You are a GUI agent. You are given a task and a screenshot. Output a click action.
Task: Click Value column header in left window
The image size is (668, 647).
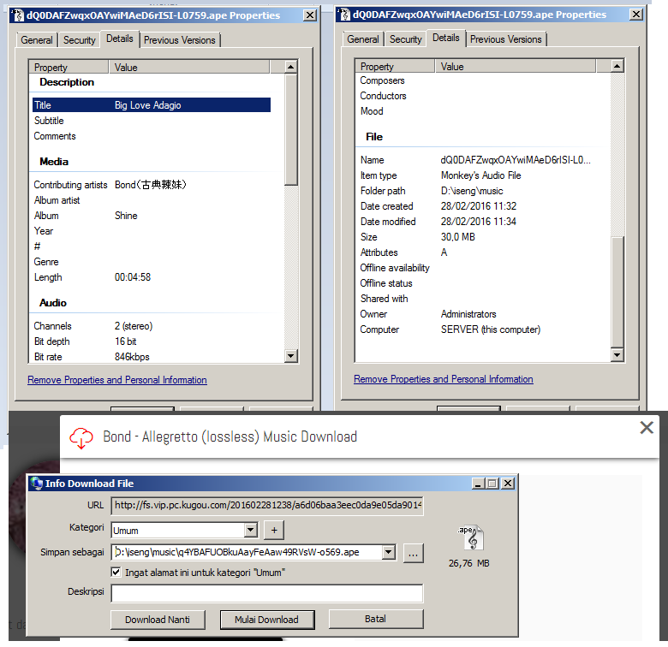189,68
